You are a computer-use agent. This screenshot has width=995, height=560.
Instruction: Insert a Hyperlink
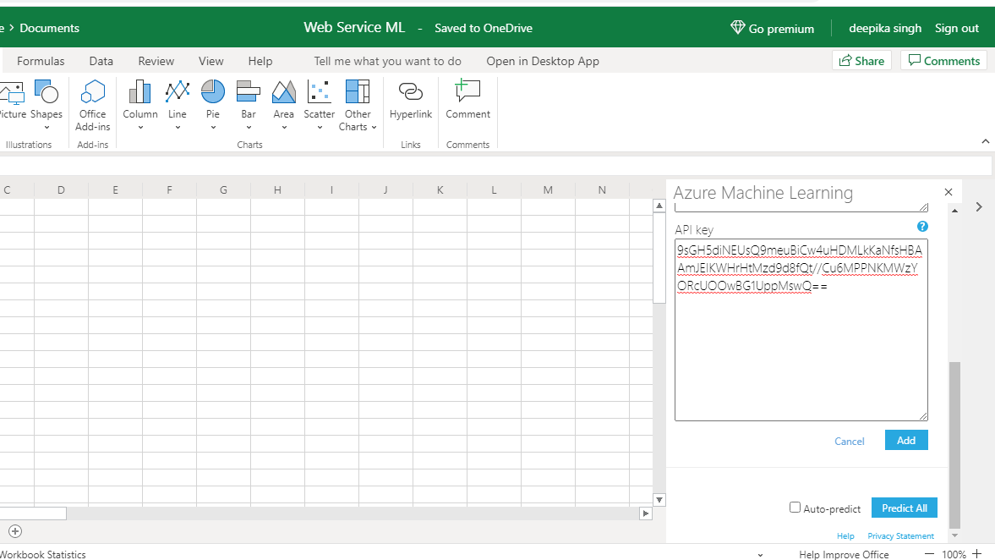tap(411, 100)
